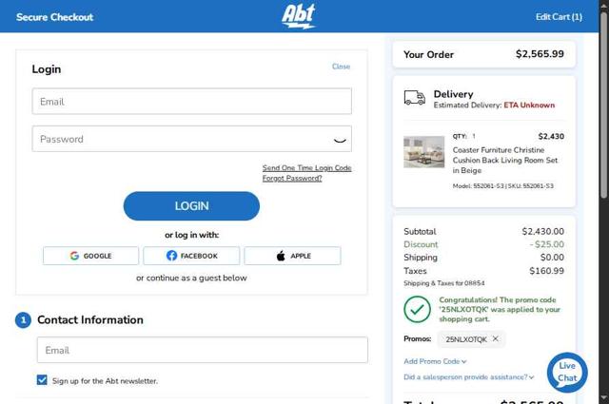
Task: Expand the Add Promo Code section
Action: (x=435, y=361)
